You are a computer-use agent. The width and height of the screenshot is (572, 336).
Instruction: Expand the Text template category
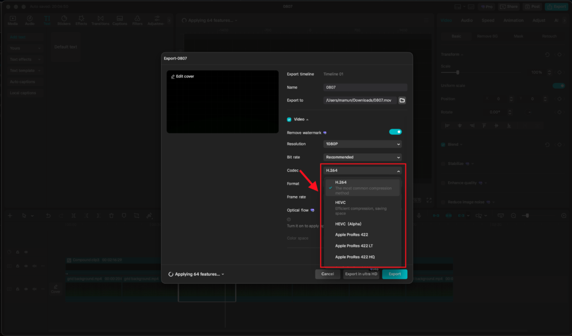25,71
